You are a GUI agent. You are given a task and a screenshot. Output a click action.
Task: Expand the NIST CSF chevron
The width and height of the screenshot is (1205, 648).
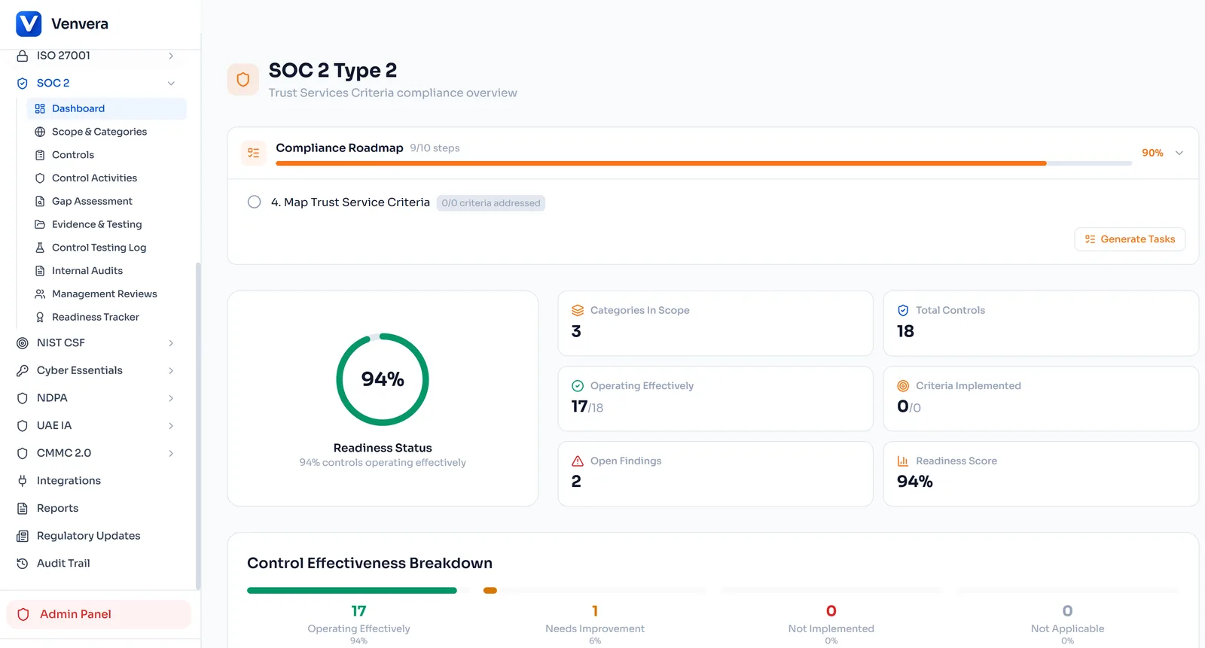coord(171,343)
